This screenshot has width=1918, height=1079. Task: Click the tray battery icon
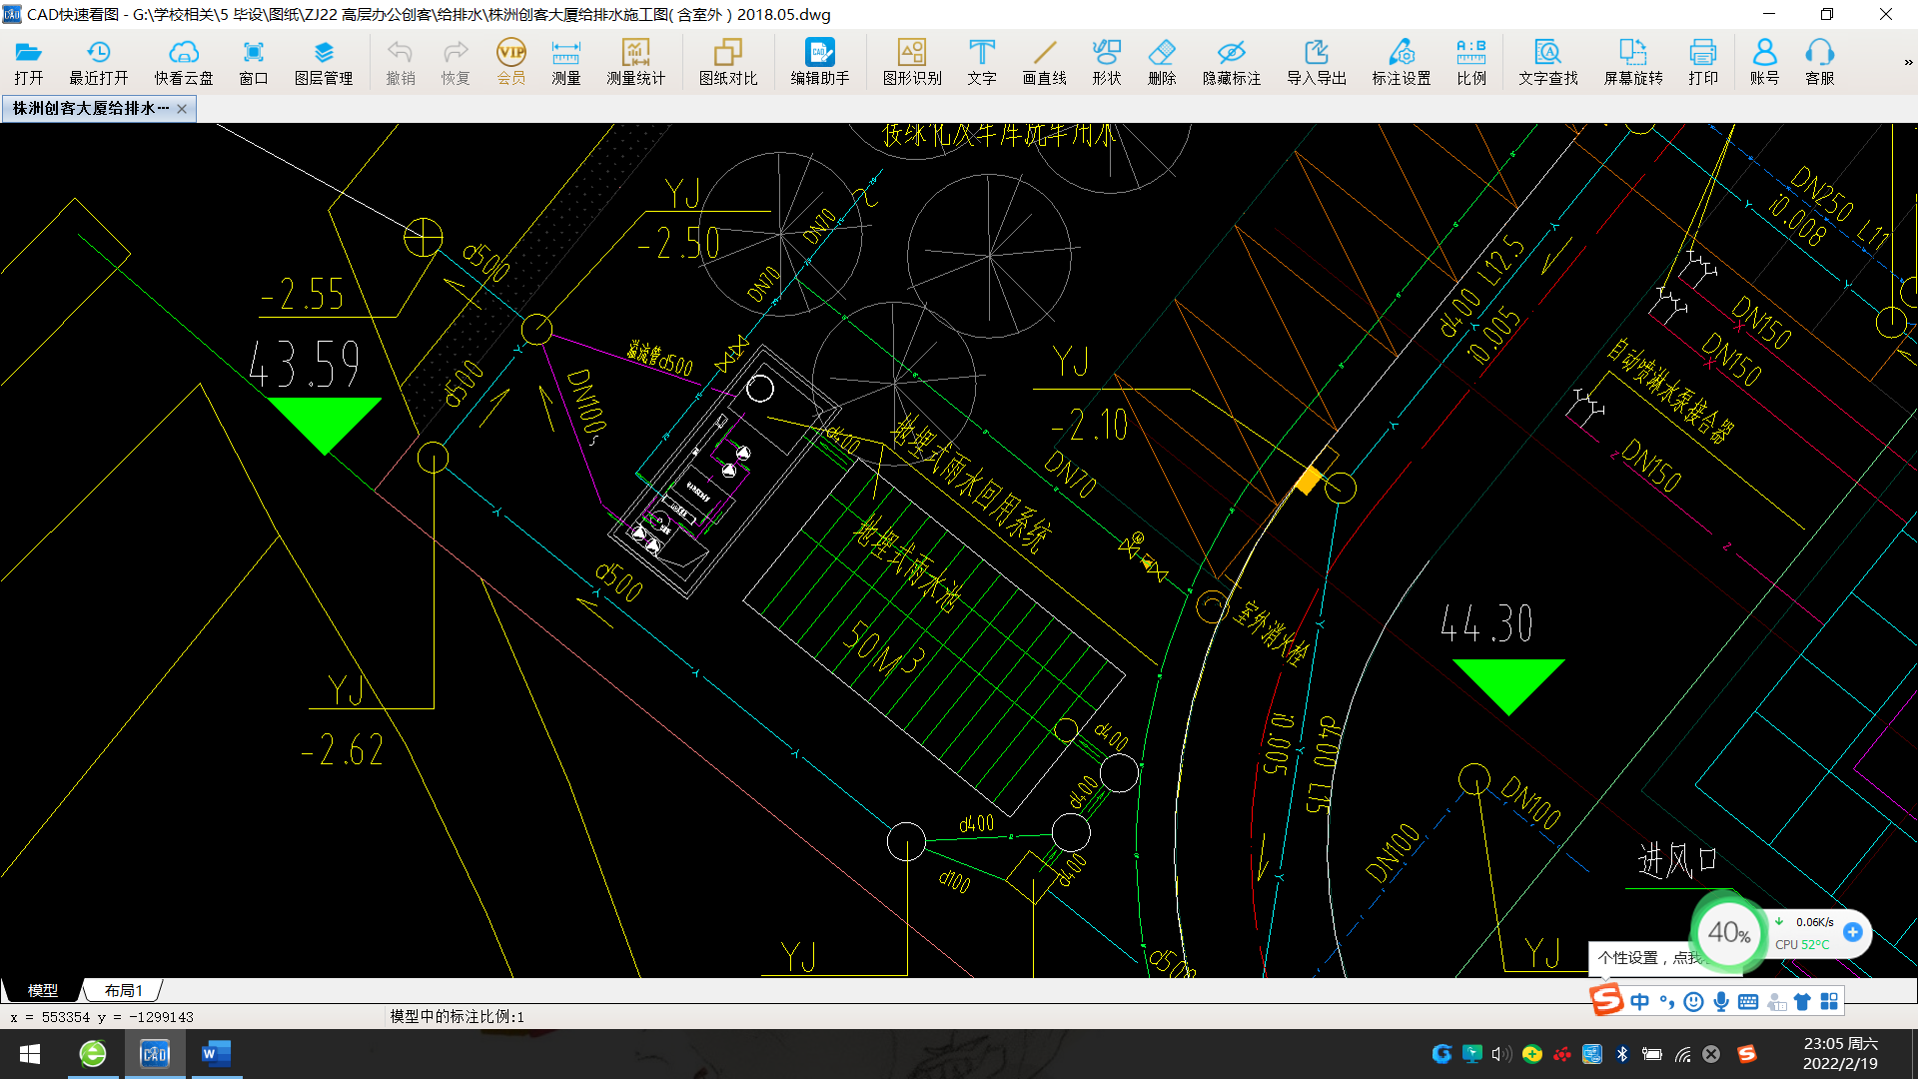click(1652, 1054)
